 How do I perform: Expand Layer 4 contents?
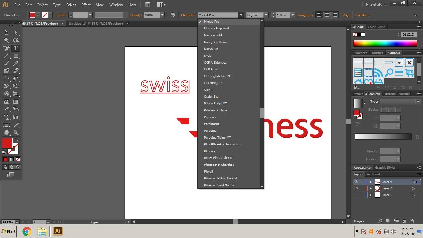370,182
